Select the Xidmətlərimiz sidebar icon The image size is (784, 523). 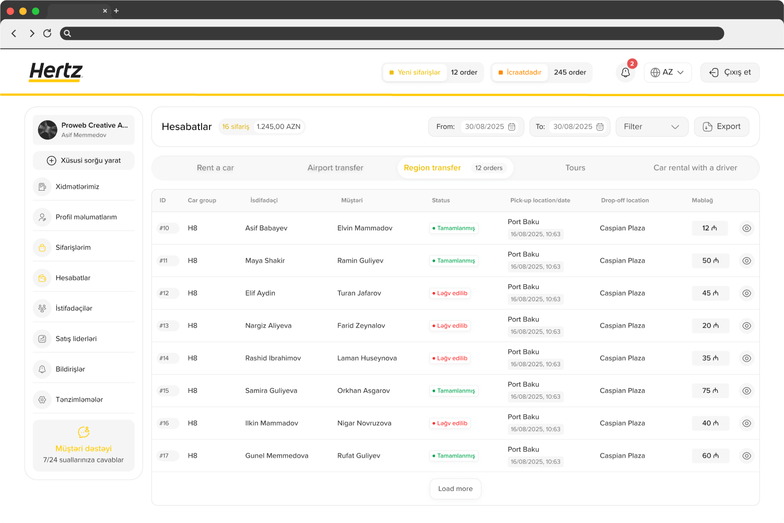42,187
